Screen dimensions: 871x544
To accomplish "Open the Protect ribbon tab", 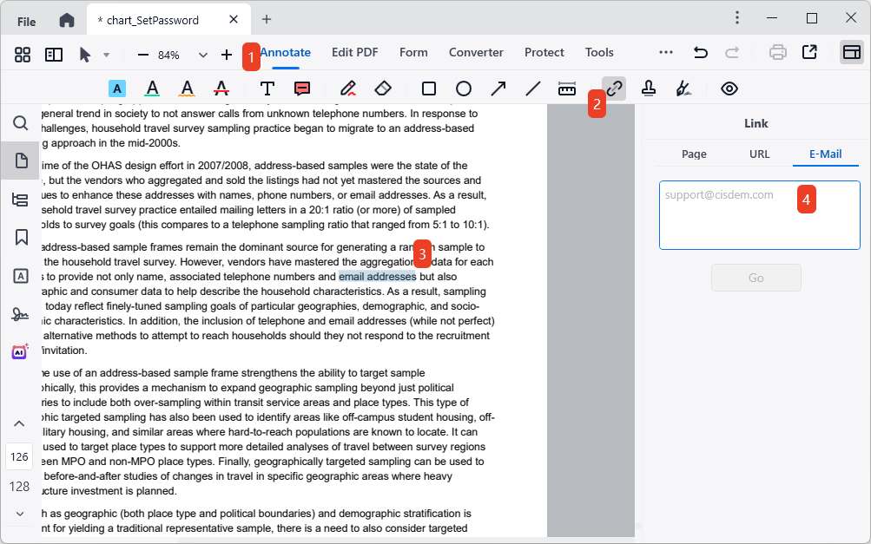I will (x=543, y=52).
